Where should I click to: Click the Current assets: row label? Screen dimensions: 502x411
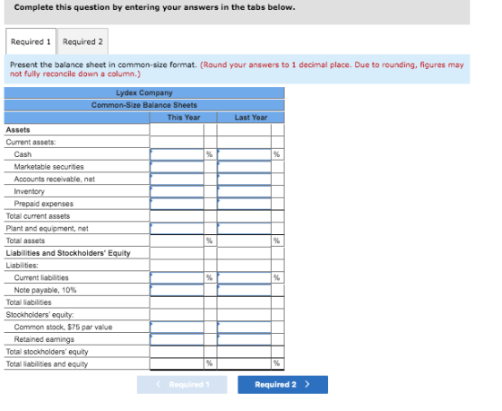30,142
